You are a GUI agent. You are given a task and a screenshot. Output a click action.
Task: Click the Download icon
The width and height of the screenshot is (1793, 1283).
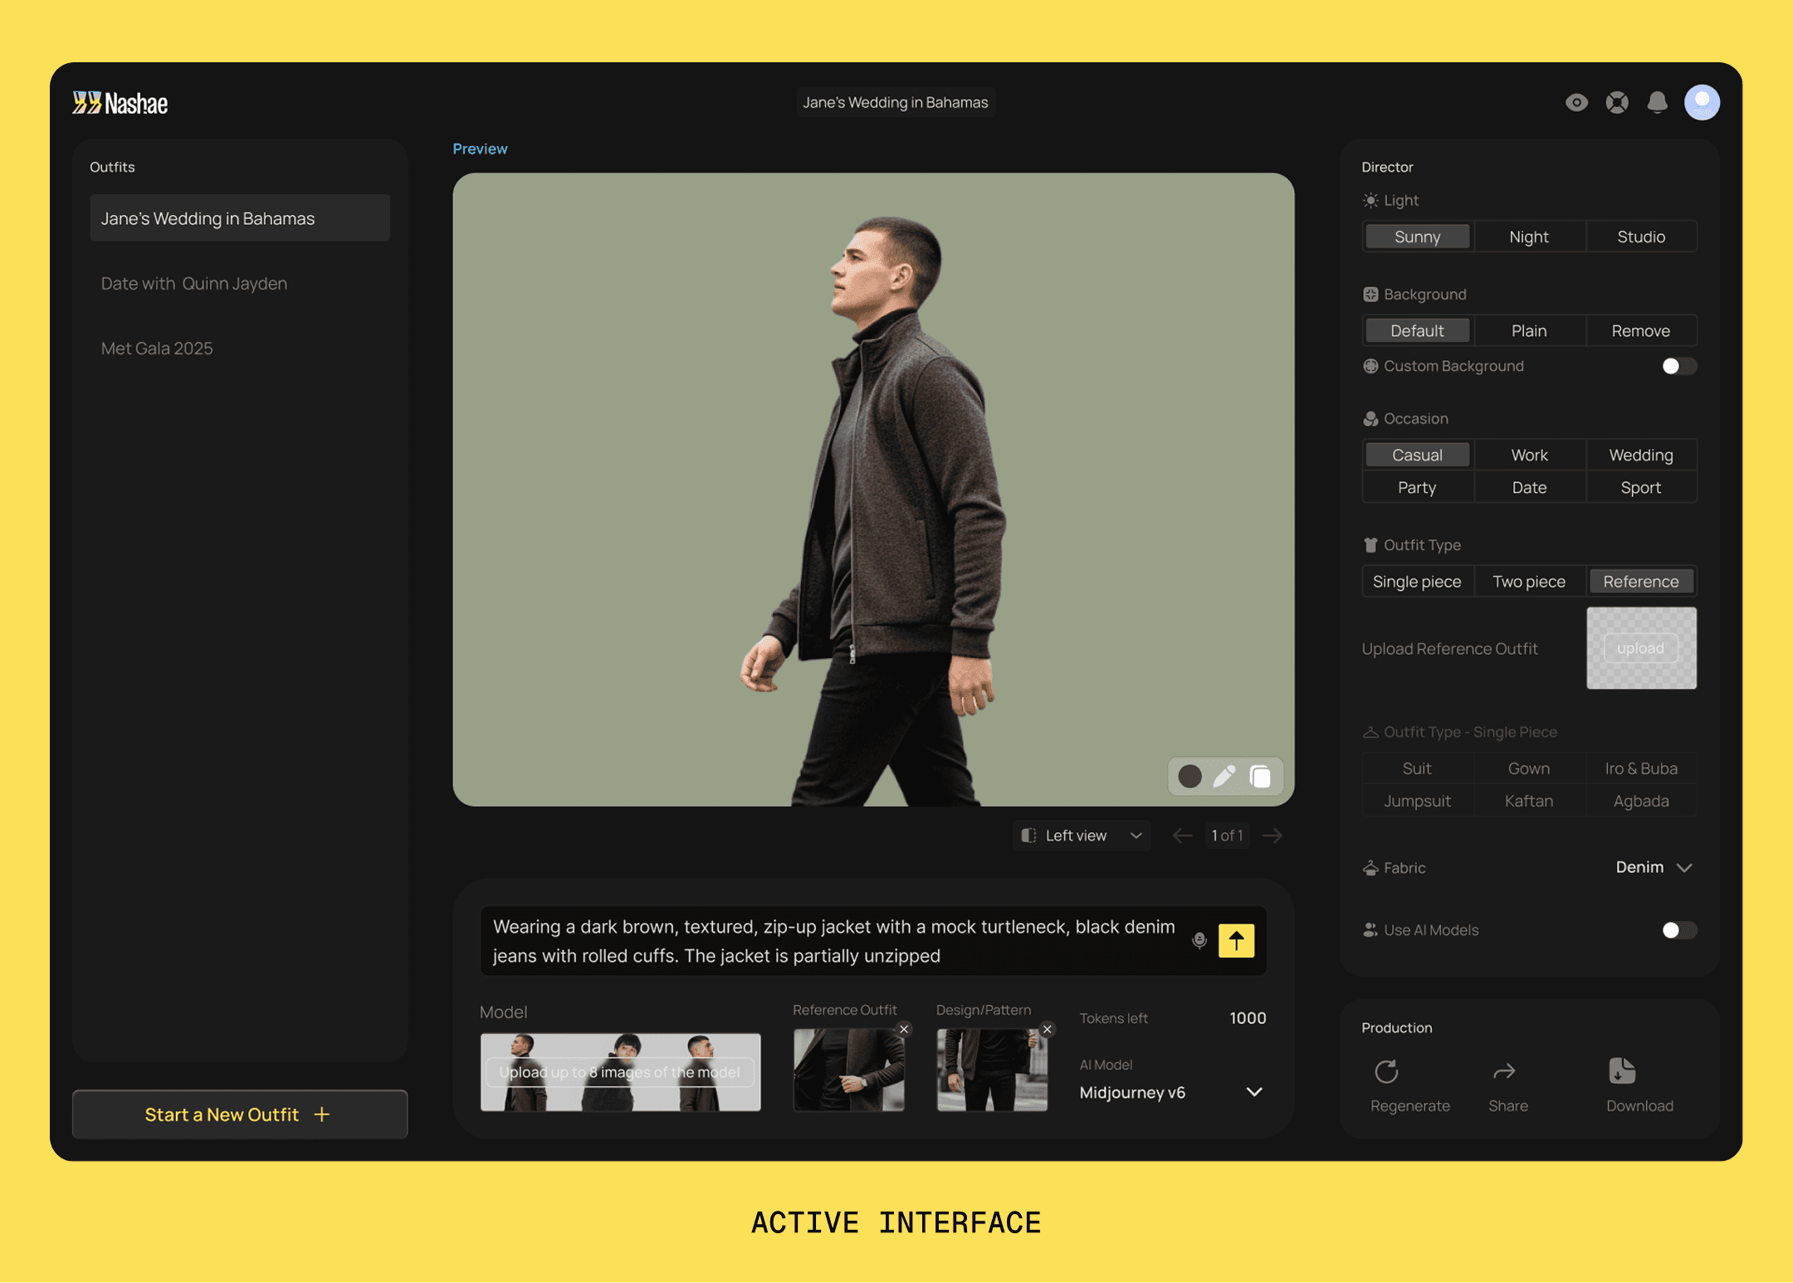pos(1622,1071)
